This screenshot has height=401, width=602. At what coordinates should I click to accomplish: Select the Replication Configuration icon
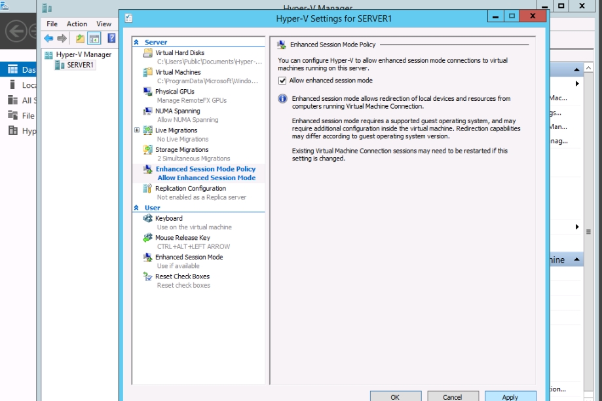(148, 189)
